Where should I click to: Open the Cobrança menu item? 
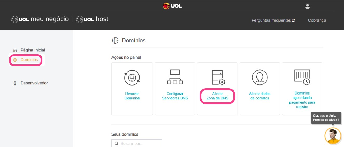click(x=317, y=20)
